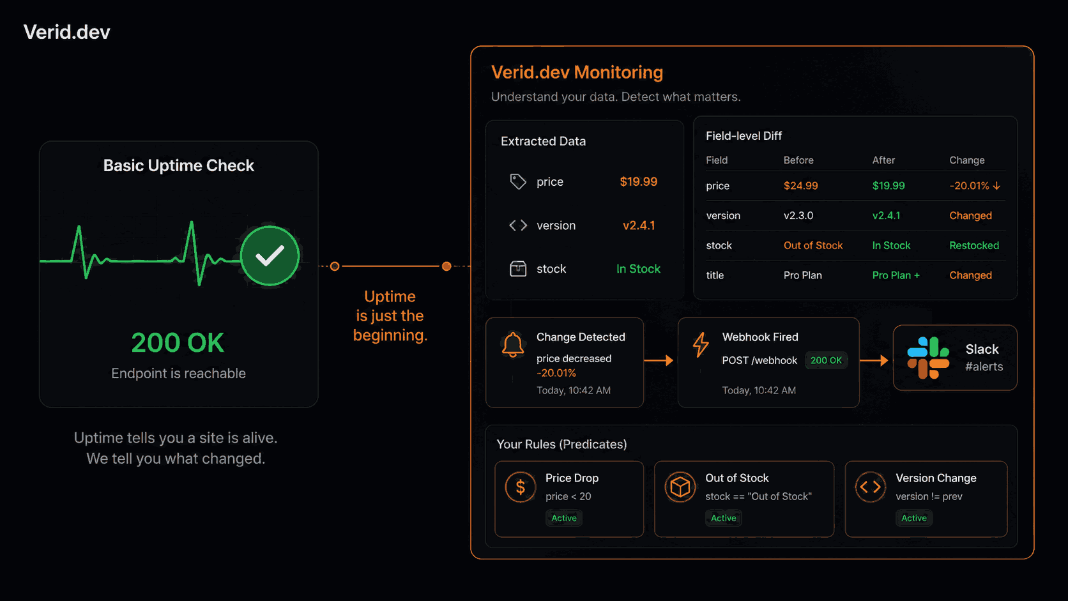The width and height of the screenshot is (1068, 601).
Task: Click the Active badge under Version Change
Action: click(914, 518)
